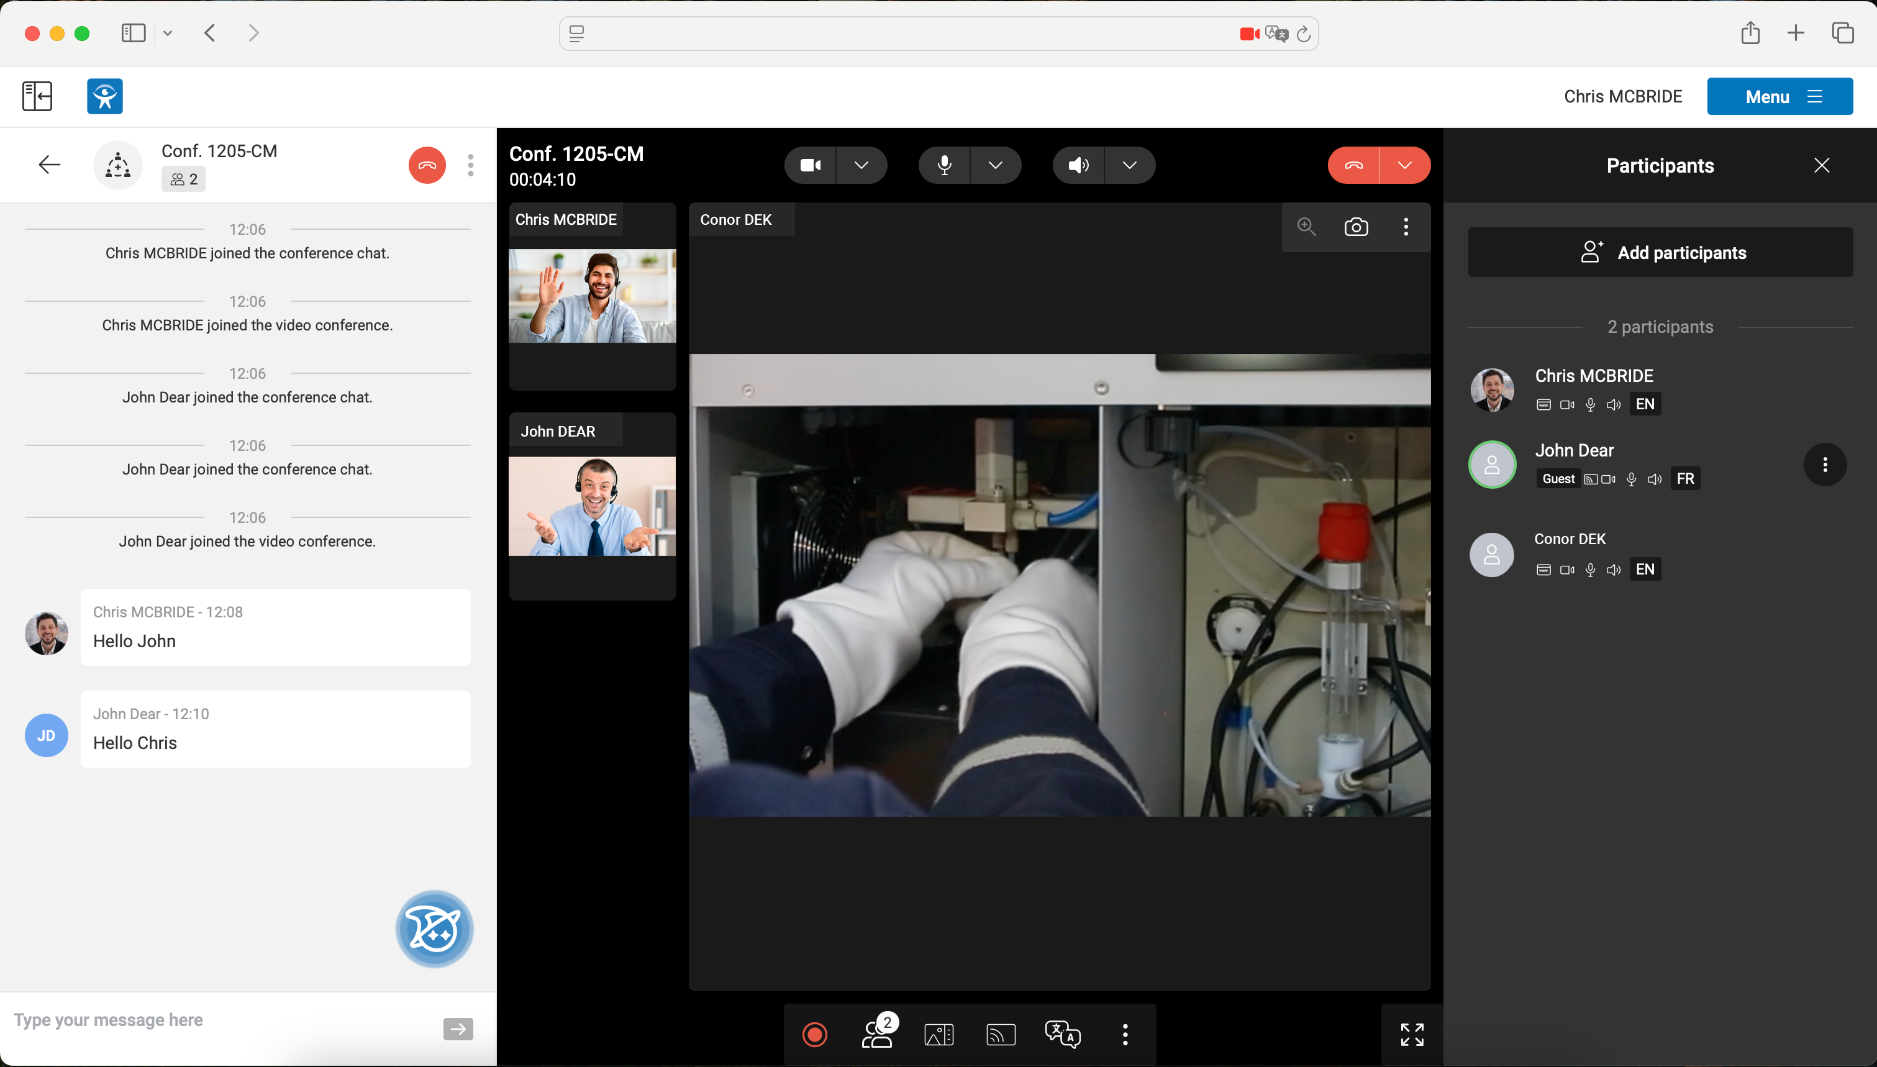Open the blue Menu button

(x=1779, y=97)
